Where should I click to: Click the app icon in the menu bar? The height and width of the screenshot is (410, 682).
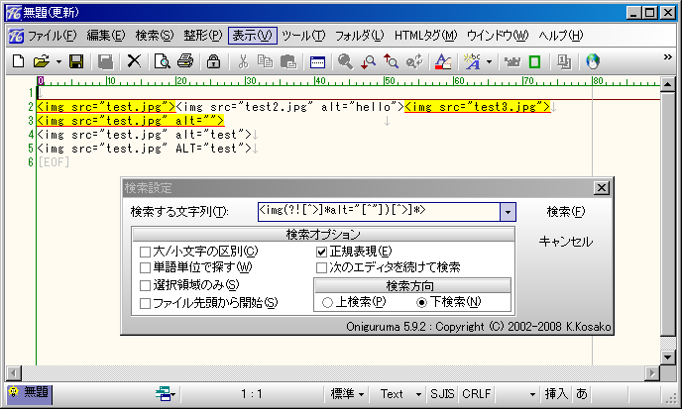click(16, 36)
